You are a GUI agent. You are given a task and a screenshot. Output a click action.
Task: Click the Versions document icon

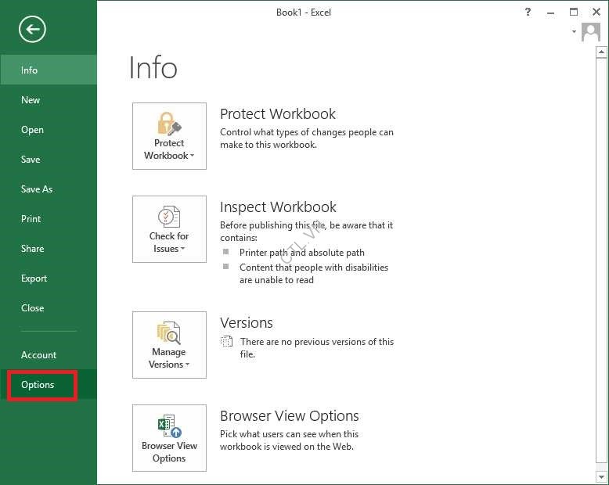click(226, 341)
